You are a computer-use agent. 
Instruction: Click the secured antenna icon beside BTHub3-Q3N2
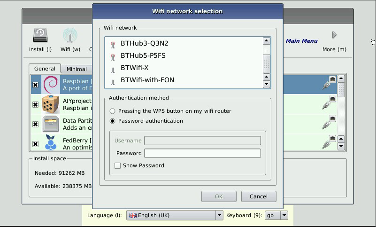click(113, 45)
